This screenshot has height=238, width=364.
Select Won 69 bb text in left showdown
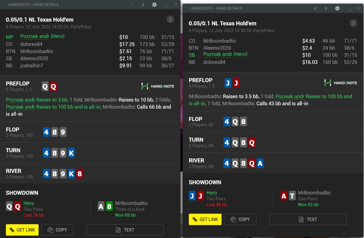[x=125, y=215]
